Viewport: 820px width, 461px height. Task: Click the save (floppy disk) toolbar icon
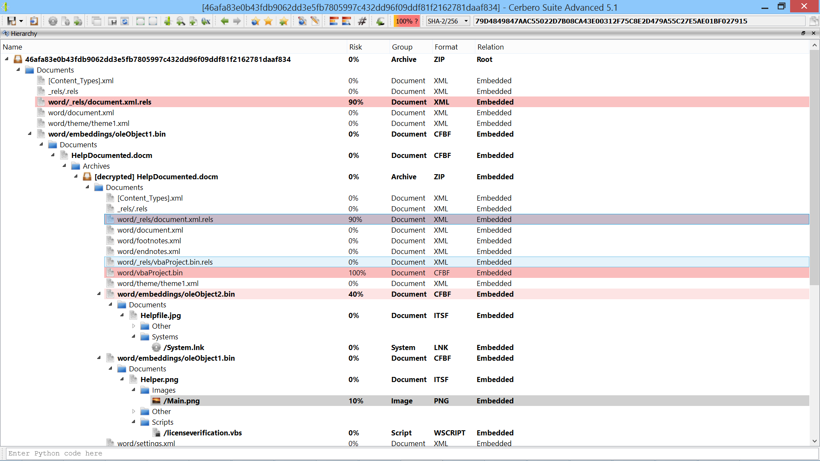tap(12, 21)
